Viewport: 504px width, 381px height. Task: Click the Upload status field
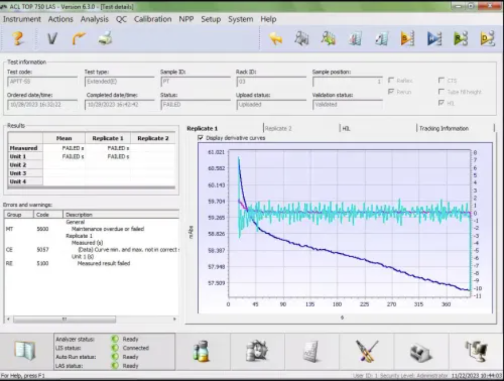(271, 105)
